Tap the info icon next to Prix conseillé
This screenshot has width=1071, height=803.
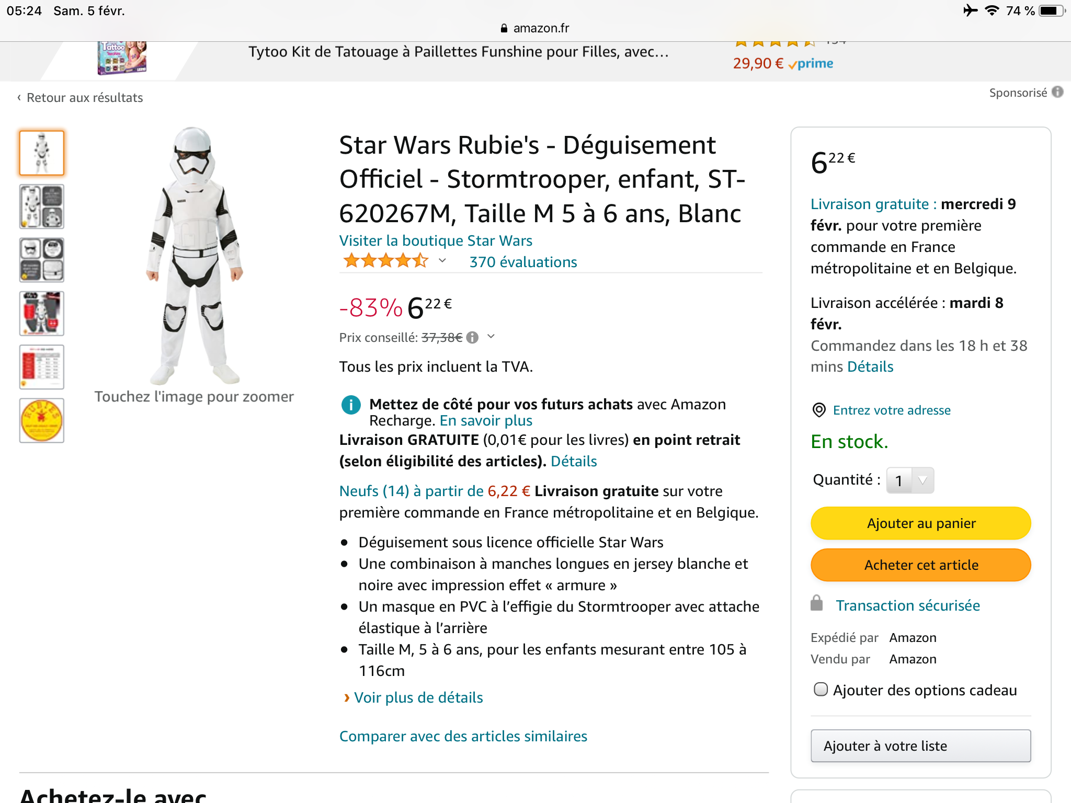[472, 338]
